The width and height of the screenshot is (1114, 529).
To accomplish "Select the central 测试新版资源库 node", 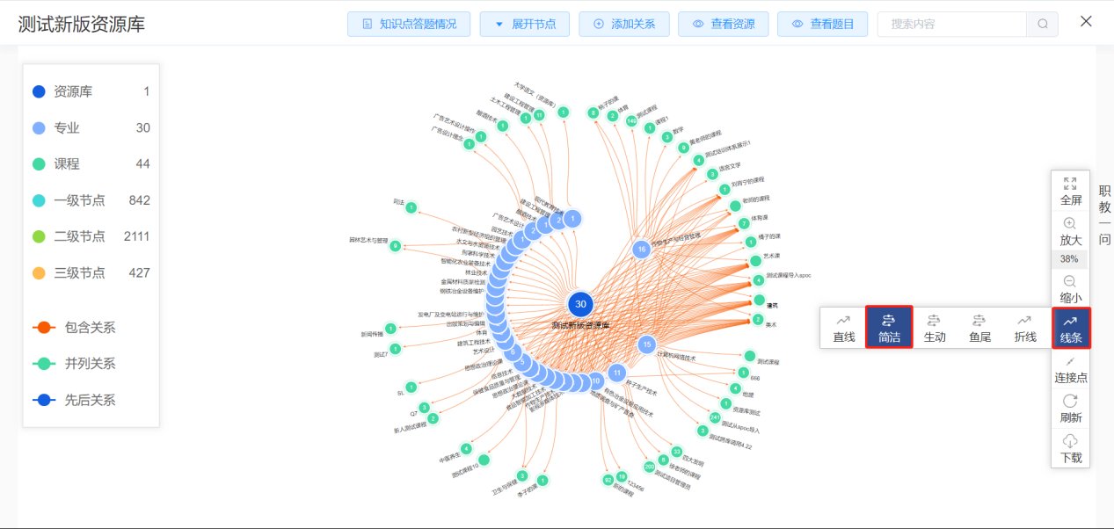I will 580,305.
